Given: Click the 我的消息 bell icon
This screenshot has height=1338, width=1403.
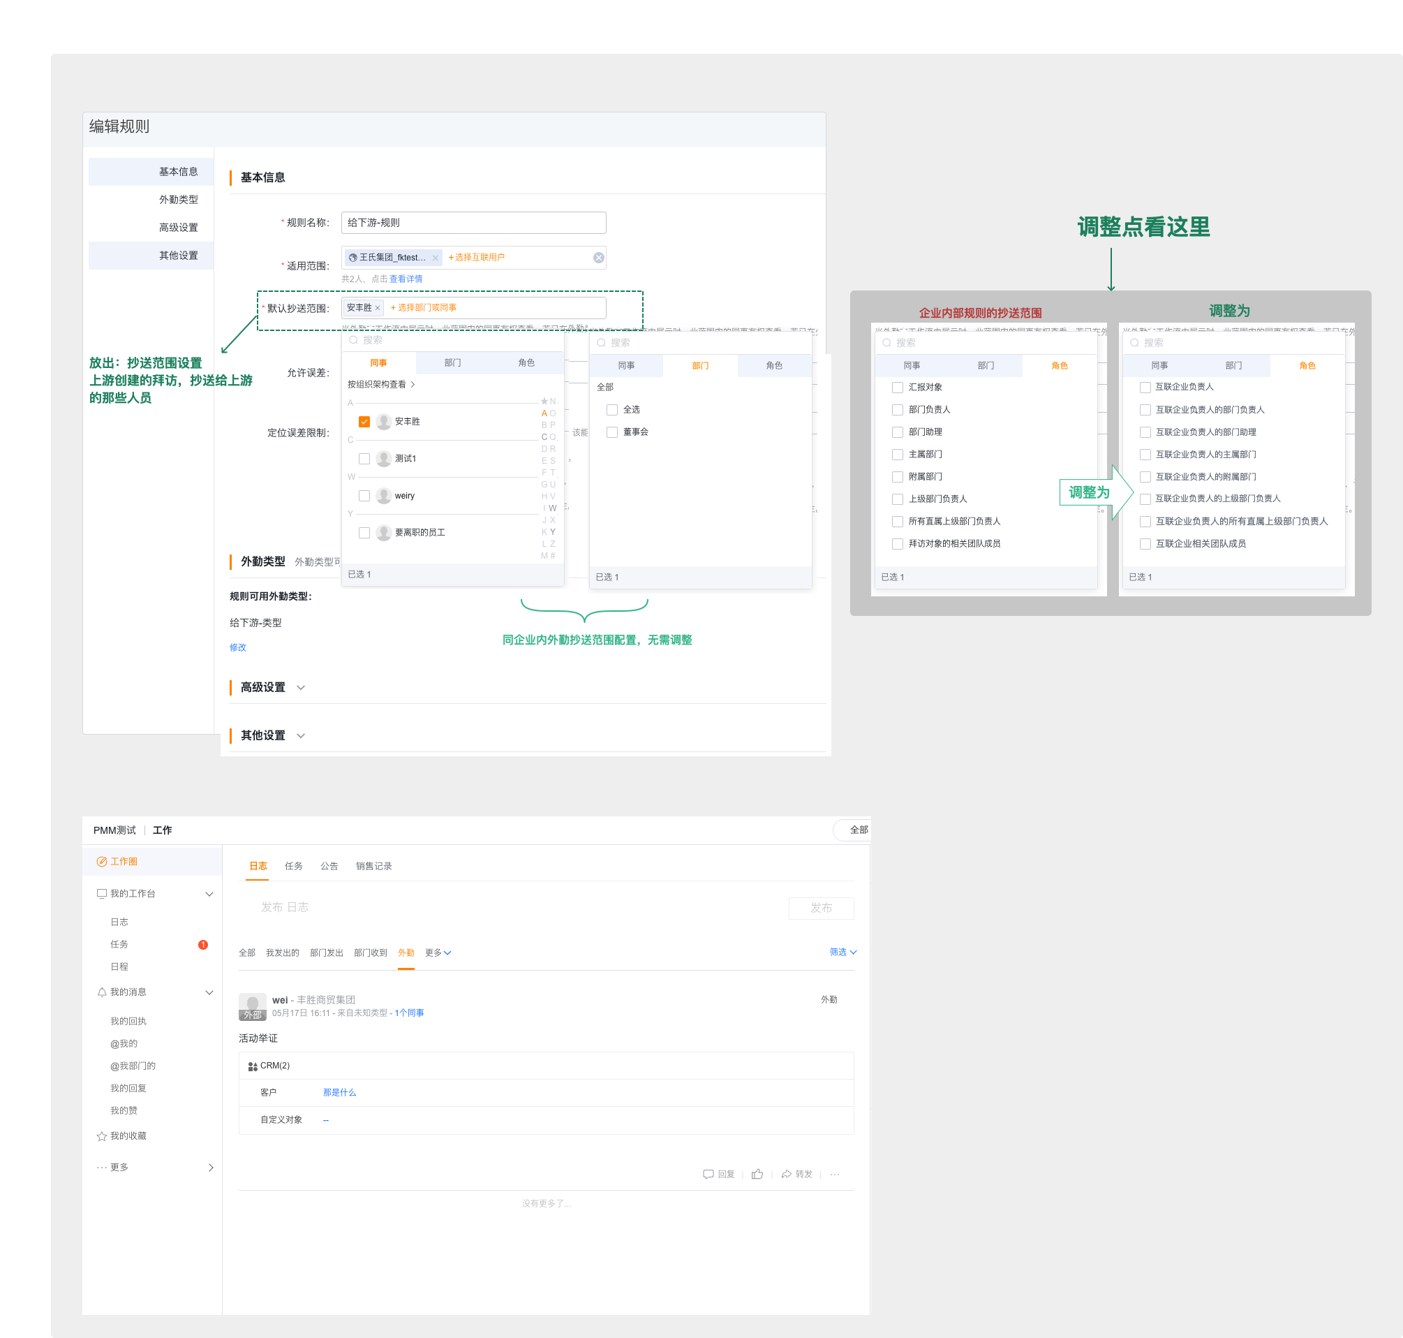Looking at the screenshot, I should 102,992.
